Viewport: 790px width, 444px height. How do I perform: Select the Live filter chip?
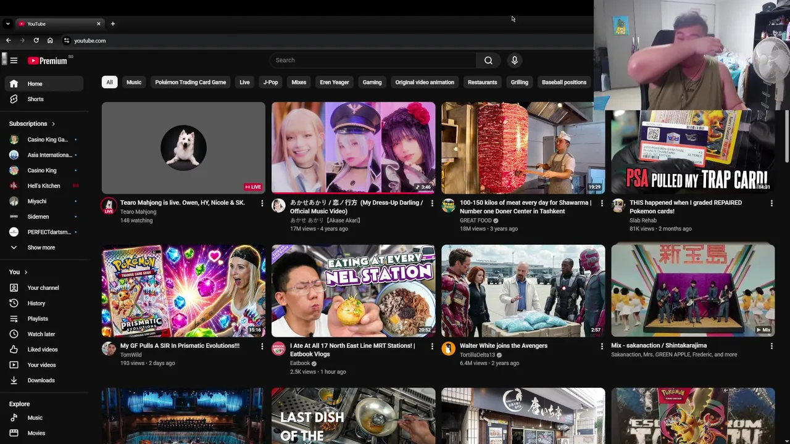244,82
